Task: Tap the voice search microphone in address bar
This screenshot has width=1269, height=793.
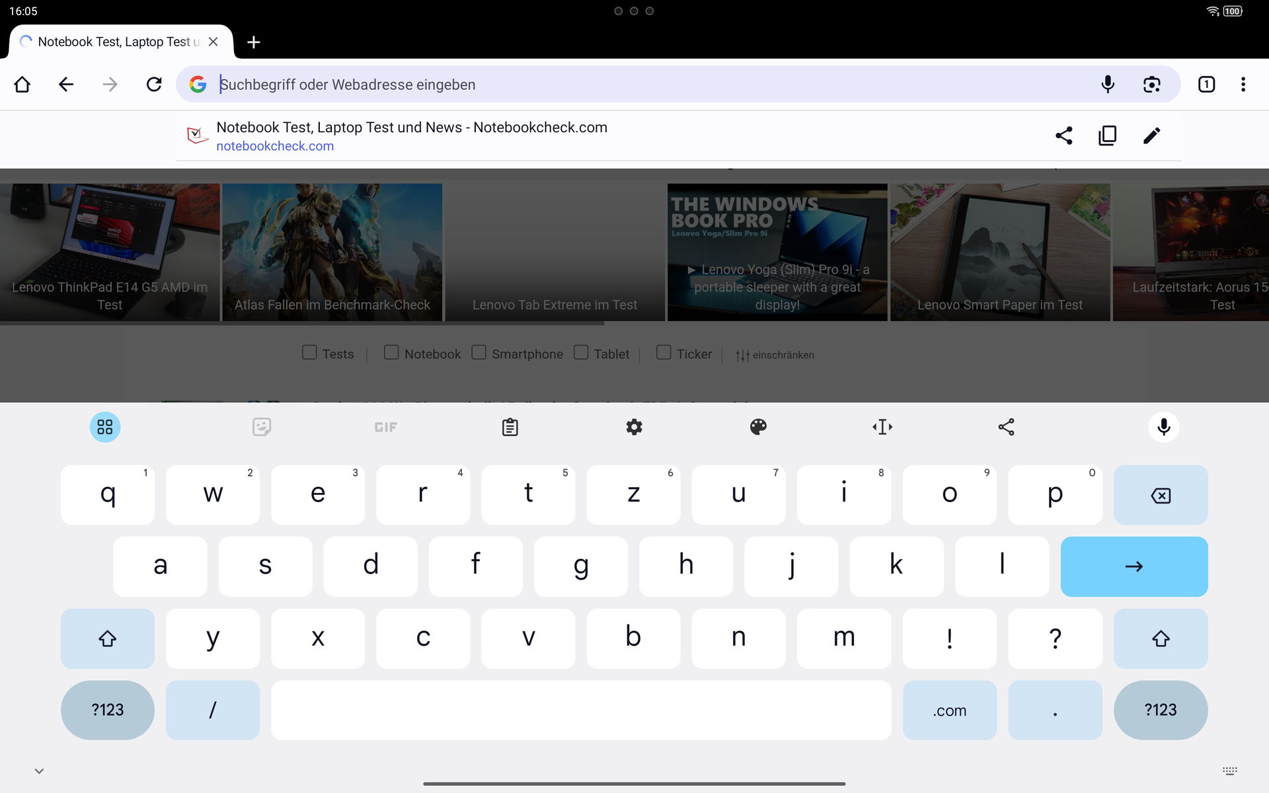Action: [1108, 85]
